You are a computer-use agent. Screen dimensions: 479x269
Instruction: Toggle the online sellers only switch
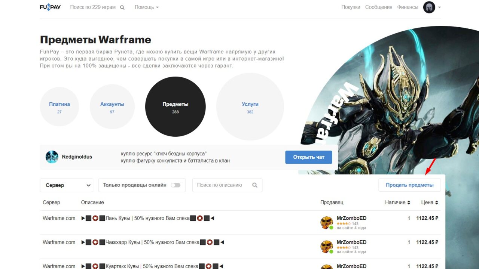pos(176,185)
